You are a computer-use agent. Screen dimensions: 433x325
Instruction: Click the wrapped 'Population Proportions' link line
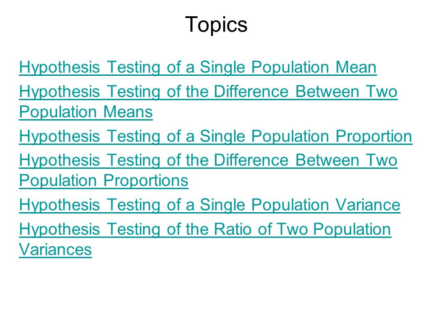tap(104, 181)
